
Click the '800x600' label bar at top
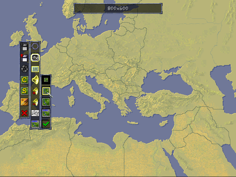pos(118,8)
